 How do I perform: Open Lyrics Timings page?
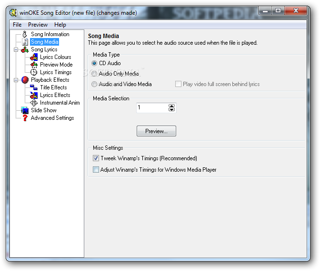point(56,72)
